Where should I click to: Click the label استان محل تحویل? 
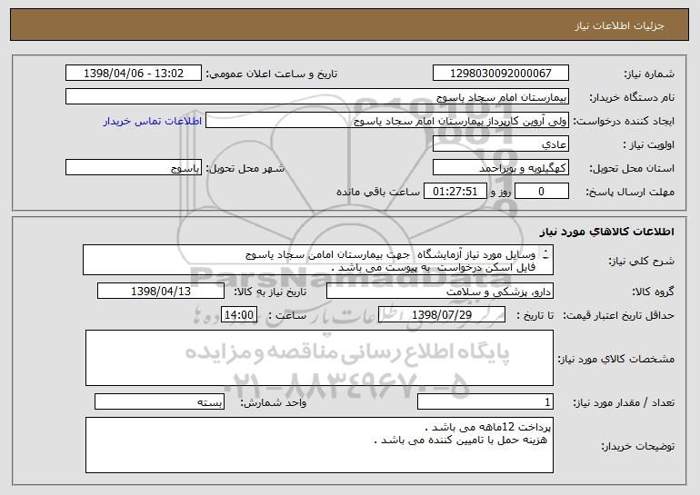(632, 168)
